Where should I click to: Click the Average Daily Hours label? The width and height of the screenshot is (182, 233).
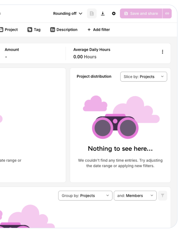tap(92, 50)
